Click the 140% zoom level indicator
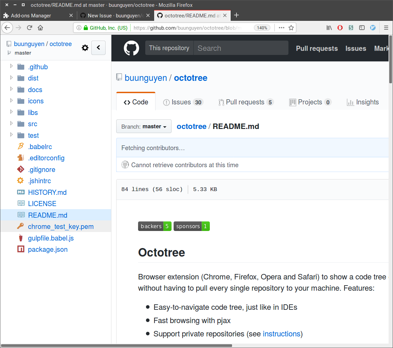Screen dimensions: 393x348 point(262,28)
